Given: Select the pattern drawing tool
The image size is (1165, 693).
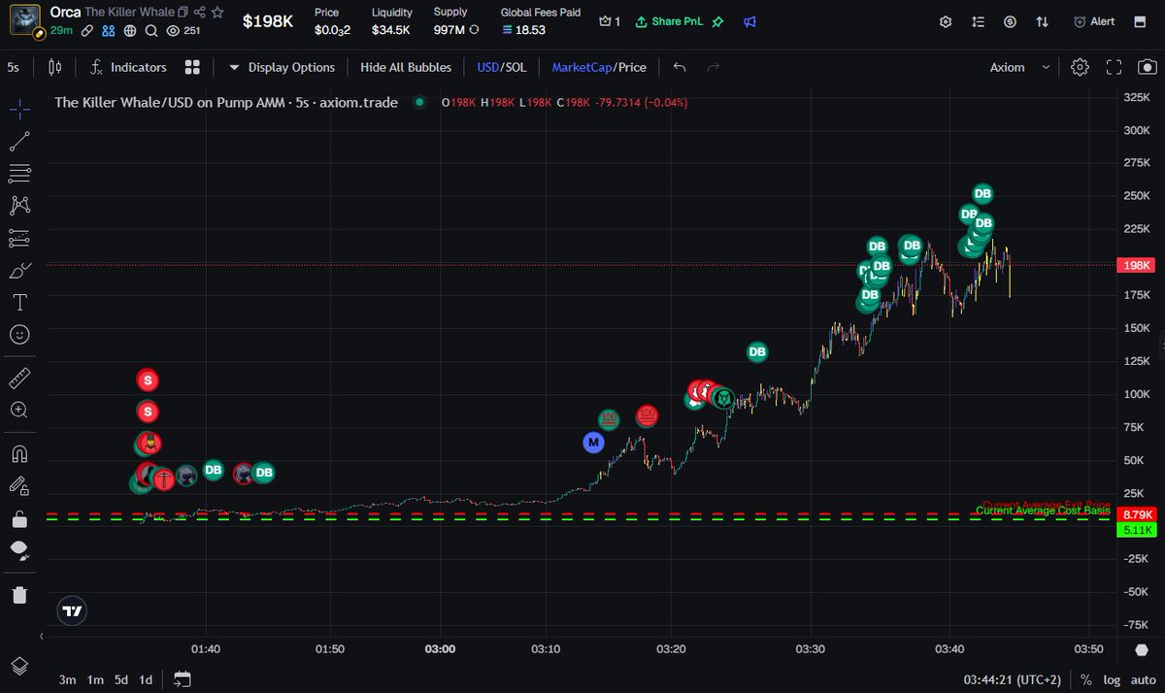Looking at the screenshot, I should (x=18, y=205).
